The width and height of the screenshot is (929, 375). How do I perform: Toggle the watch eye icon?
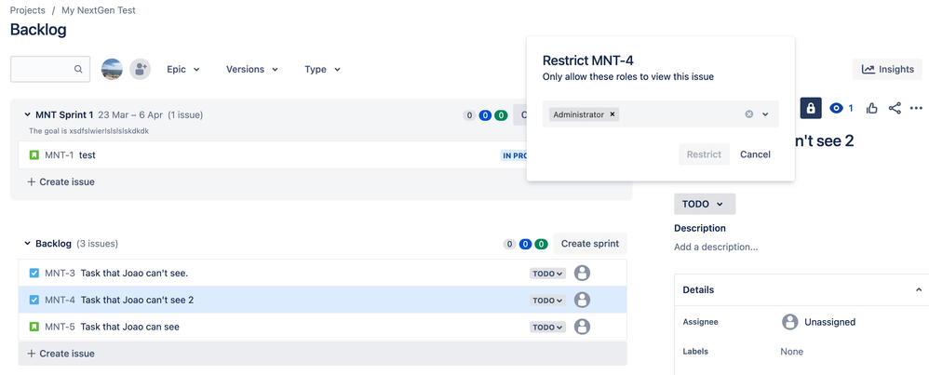coord(836,108)
